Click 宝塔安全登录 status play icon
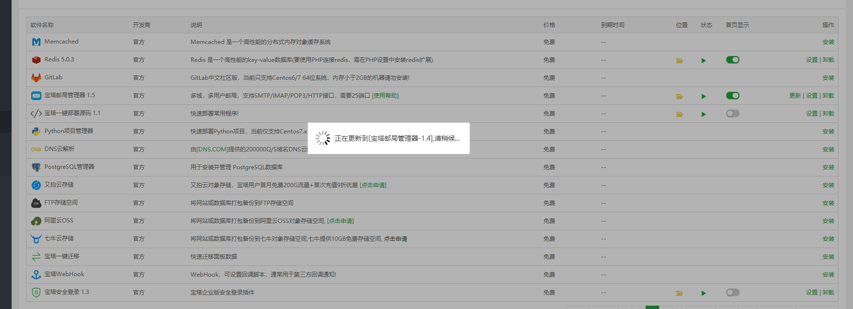 click(704, 293)
